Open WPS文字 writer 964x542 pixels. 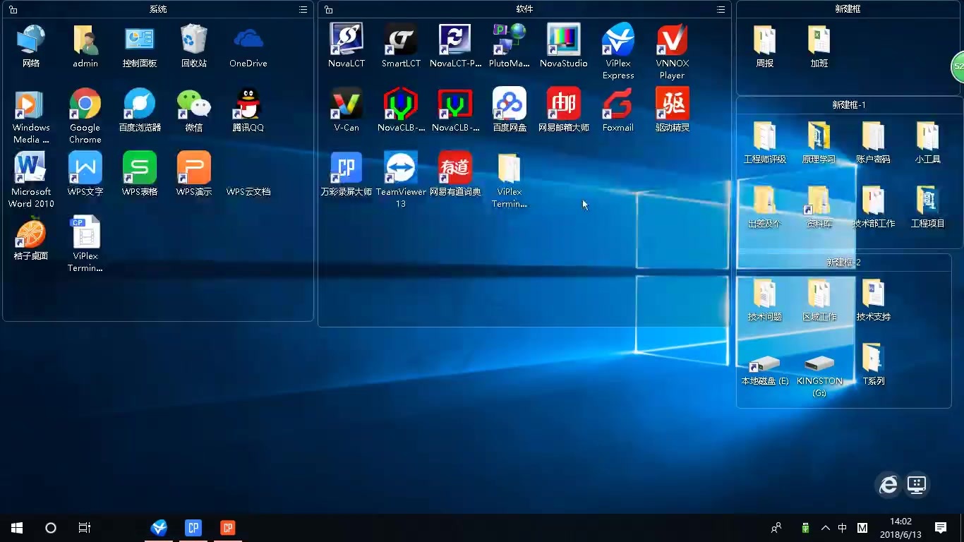[85, 168]
